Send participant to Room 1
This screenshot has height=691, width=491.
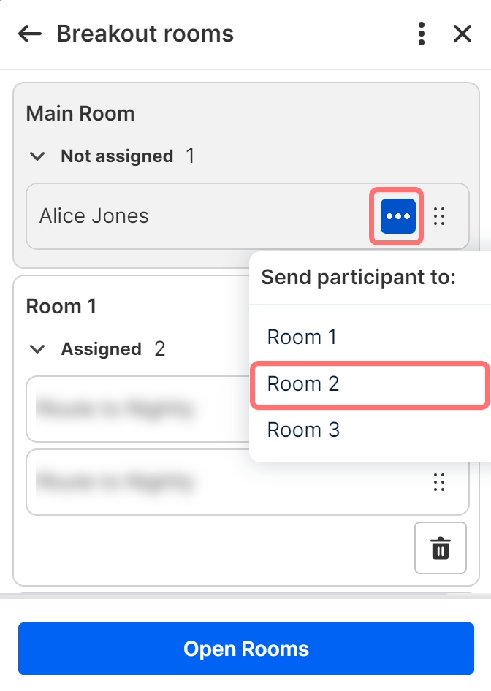[x=303, y=337]
